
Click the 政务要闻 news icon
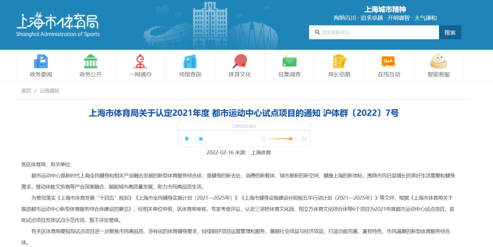point(41,61)
